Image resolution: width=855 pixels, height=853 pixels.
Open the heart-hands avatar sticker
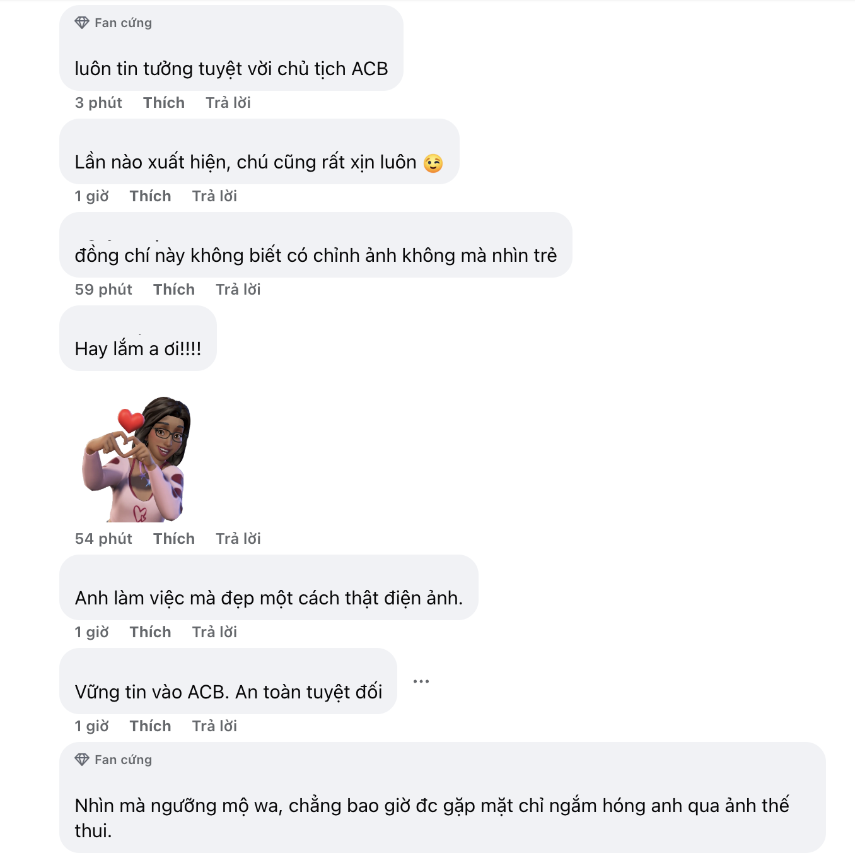tap(136, 459)
